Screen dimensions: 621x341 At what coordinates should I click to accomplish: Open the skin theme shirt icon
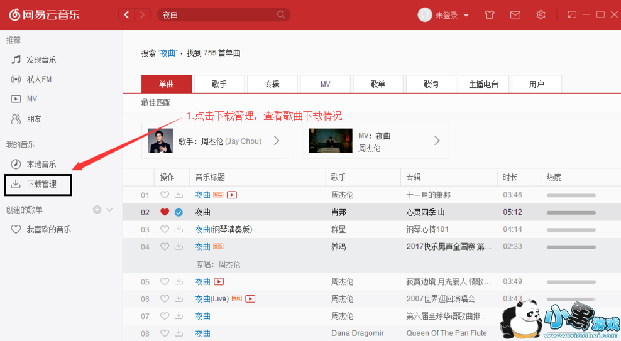pos(490,15)
